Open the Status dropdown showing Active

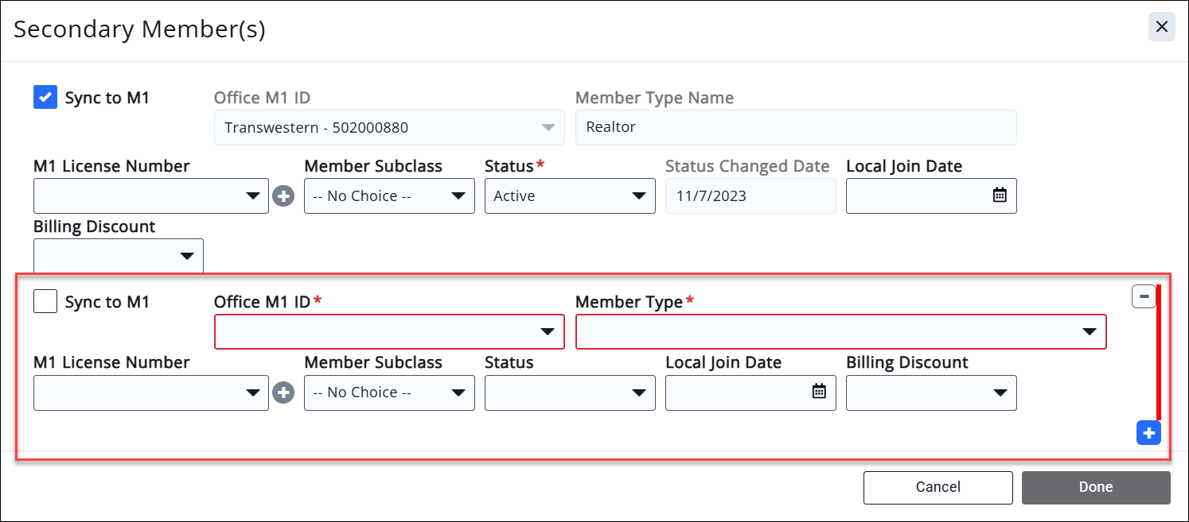(570, 196)
